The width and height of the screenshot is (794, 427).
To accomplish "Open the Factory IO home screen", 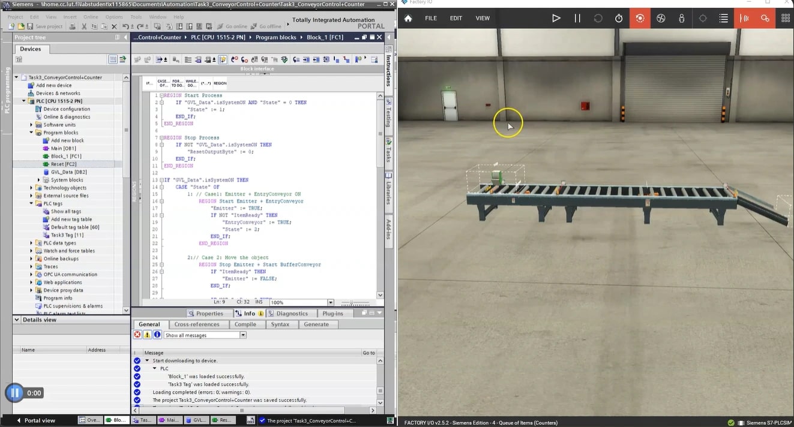I will [408, 18].
